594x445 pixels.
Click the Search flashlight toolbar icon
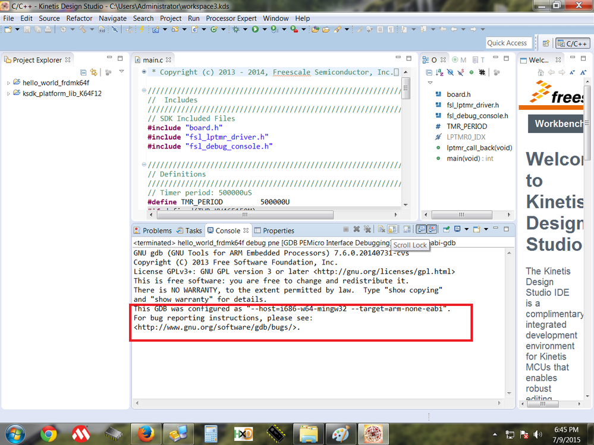[337, 29]
